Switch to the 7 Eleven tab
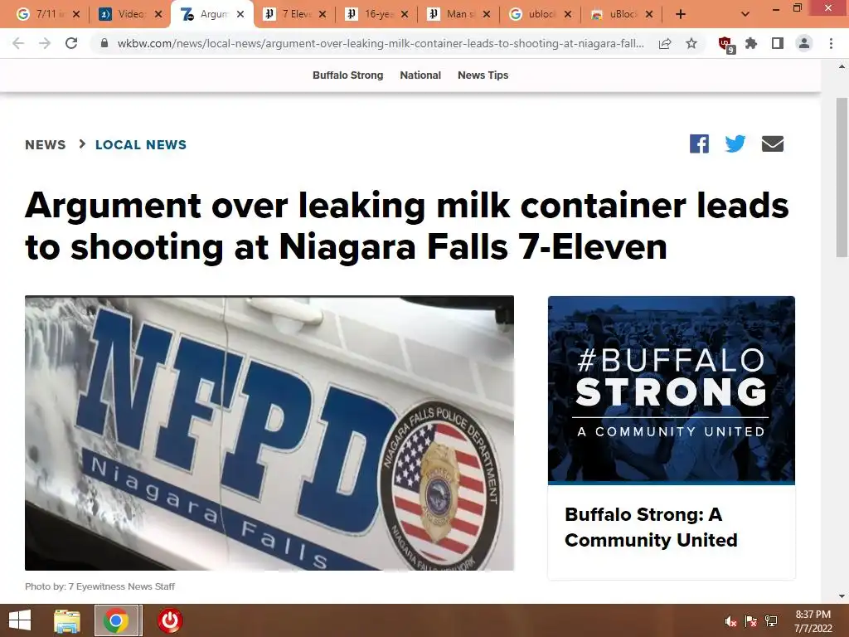 click(294, 14)
